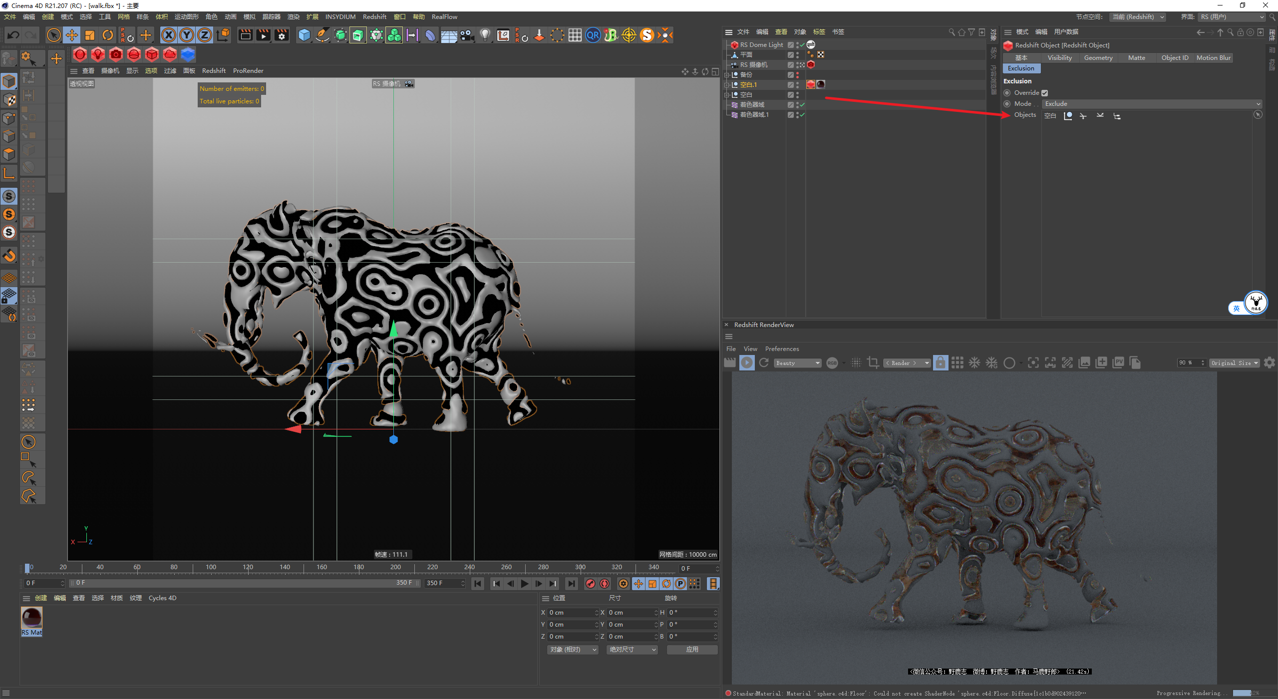Image resolution: width=1278 pixels, height=699 pixels.
Task: Click the RenderView lock icon
Action: (x=940, y=363)
